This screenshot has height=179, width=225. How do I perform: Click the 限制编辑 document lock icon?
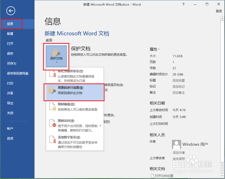53,107
